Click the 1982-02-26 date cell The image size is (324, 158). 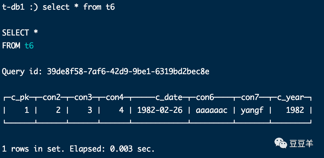click(x=160, y=110)
